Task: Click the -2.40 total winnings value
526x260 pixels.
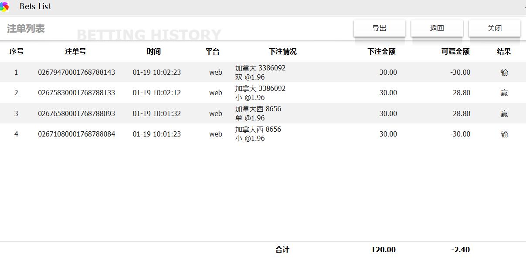Action: pos(460,250)
